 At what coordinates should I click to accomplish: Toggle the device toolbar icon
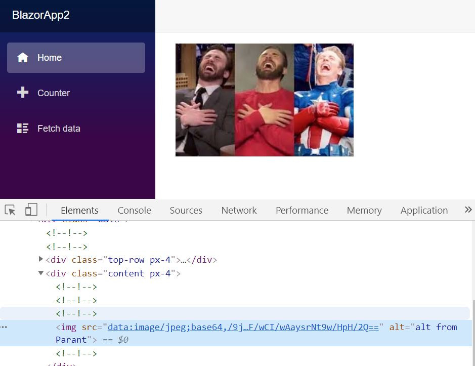(x=31, y=210)
